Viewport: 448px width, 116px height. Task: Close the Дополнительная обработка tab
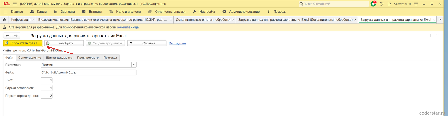pyautogui.click(x=355, y=20)
